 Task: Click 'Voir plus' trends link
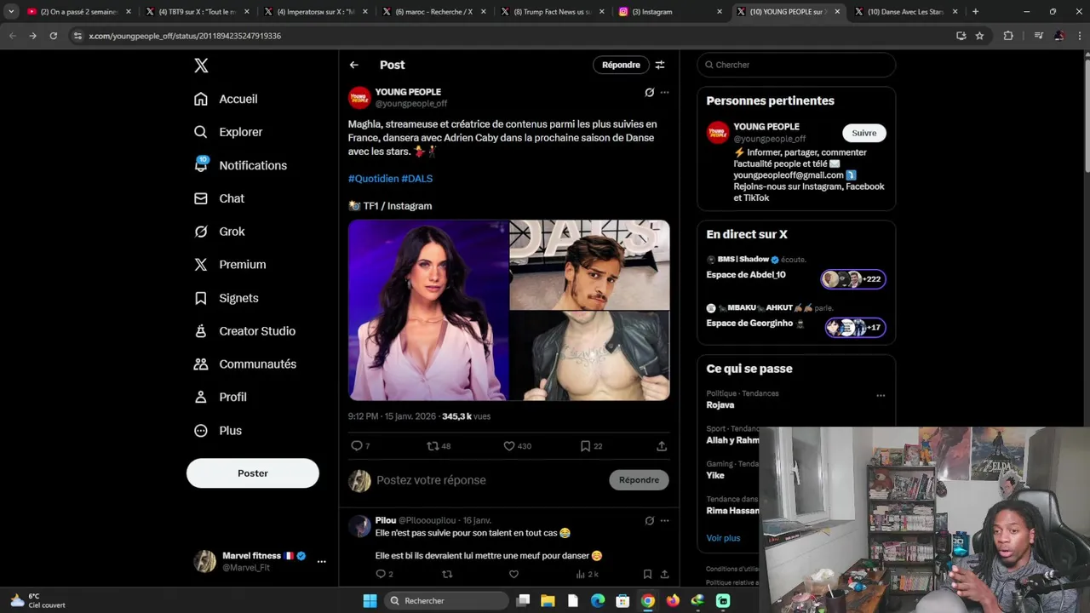pos(723,538)
